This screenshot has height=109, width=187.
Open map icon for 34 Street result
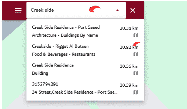pyautogui.click(x=135, y=92)
